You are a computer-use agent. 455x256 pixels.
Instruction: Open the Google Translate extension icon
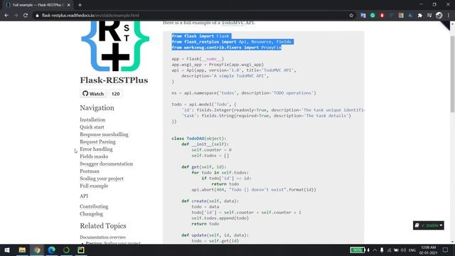click(x=363, y=16)
